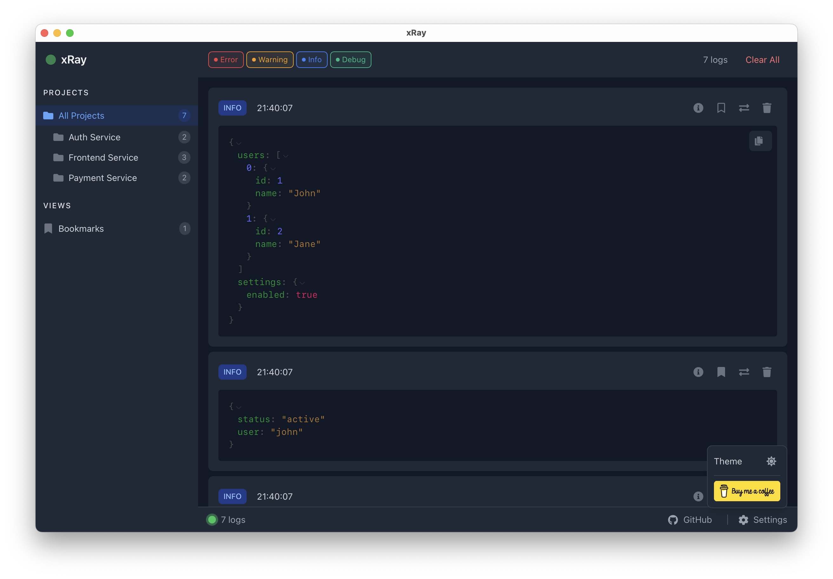Toggle the Error level filter
Viewport: 833px width, 579px height.
[x=226, y=60]
